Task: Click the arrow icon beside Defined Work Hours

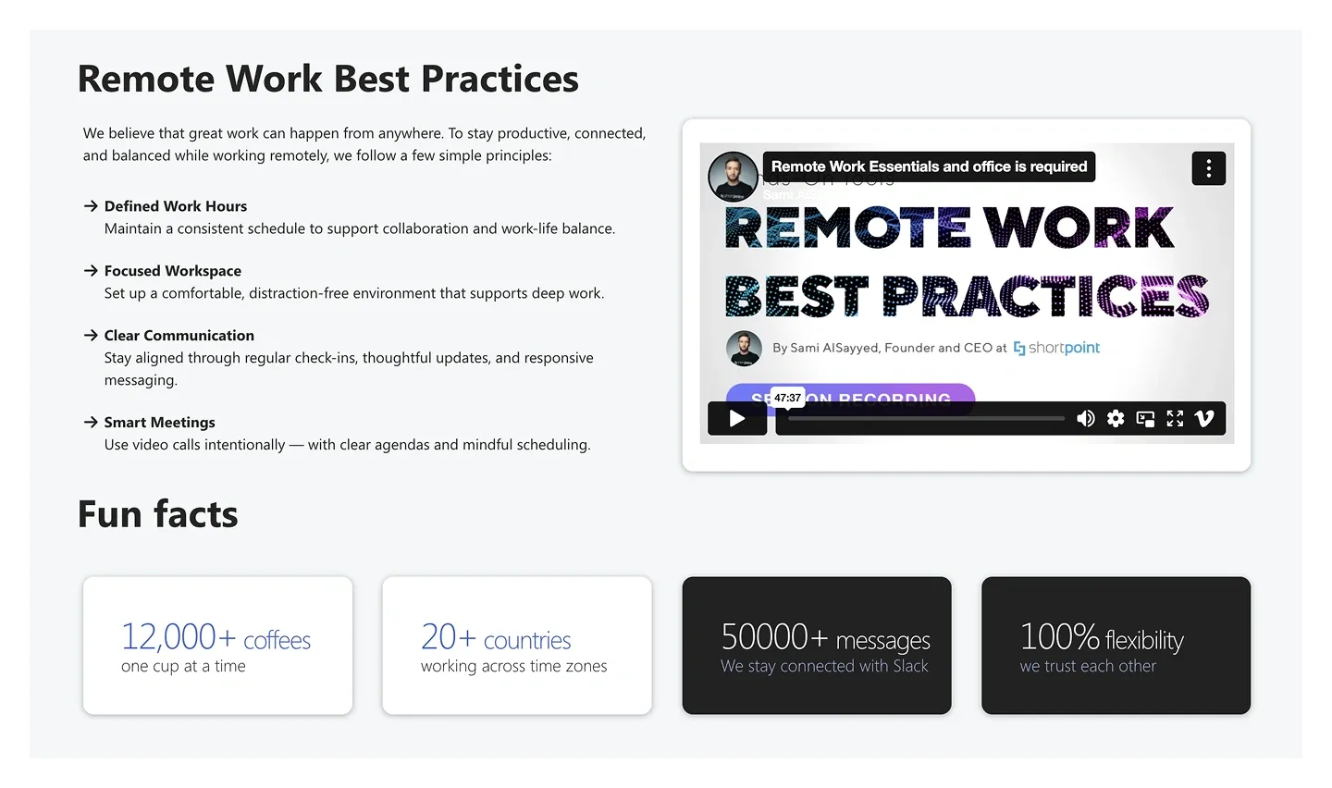Action: click(x=91, y=206)
